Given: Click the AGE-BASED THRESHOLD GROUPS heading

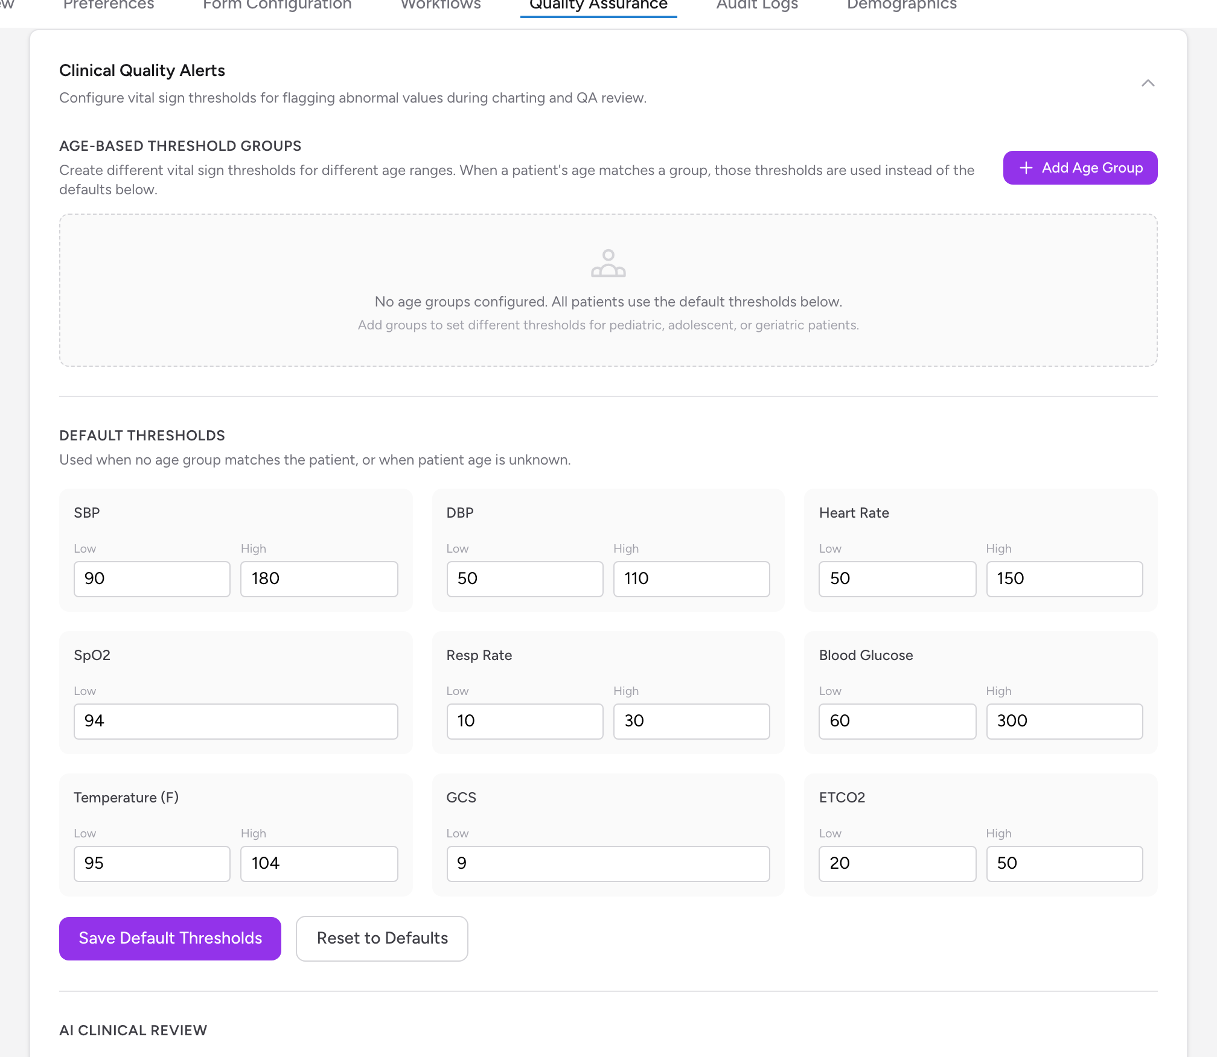Looking at the screenshot, I should pyautogui.click(x=180, y=146).
